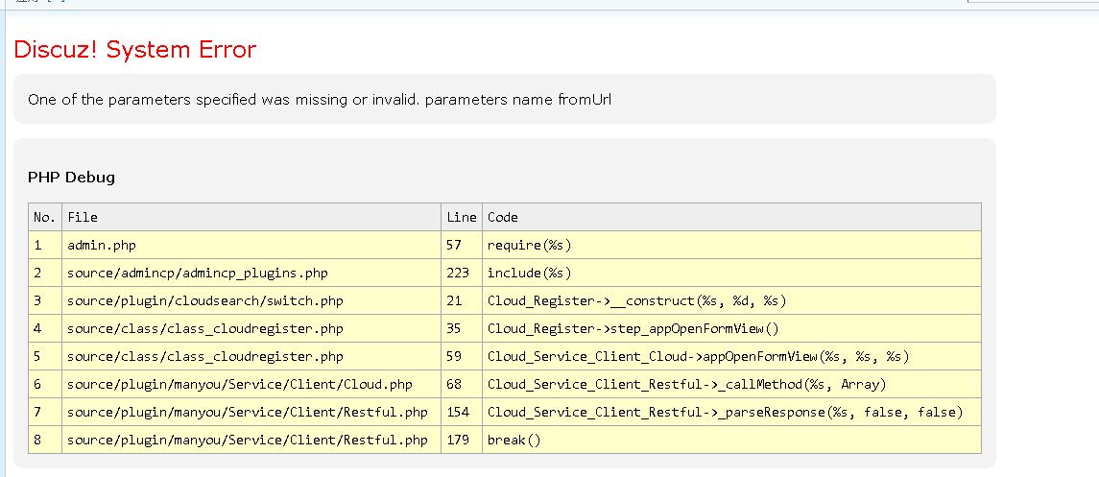Click the step_appOpenFormView() code cell
This screenshot has width=1099, height=477.
click(731, 328)
